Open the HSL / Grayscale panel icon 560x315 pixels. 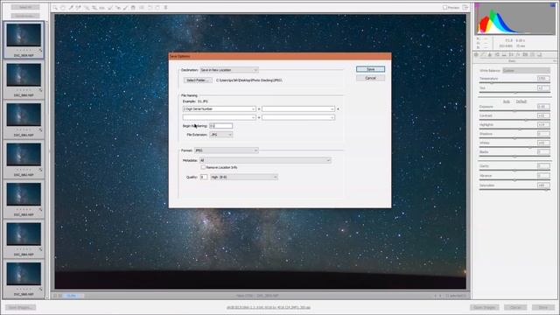497,54
